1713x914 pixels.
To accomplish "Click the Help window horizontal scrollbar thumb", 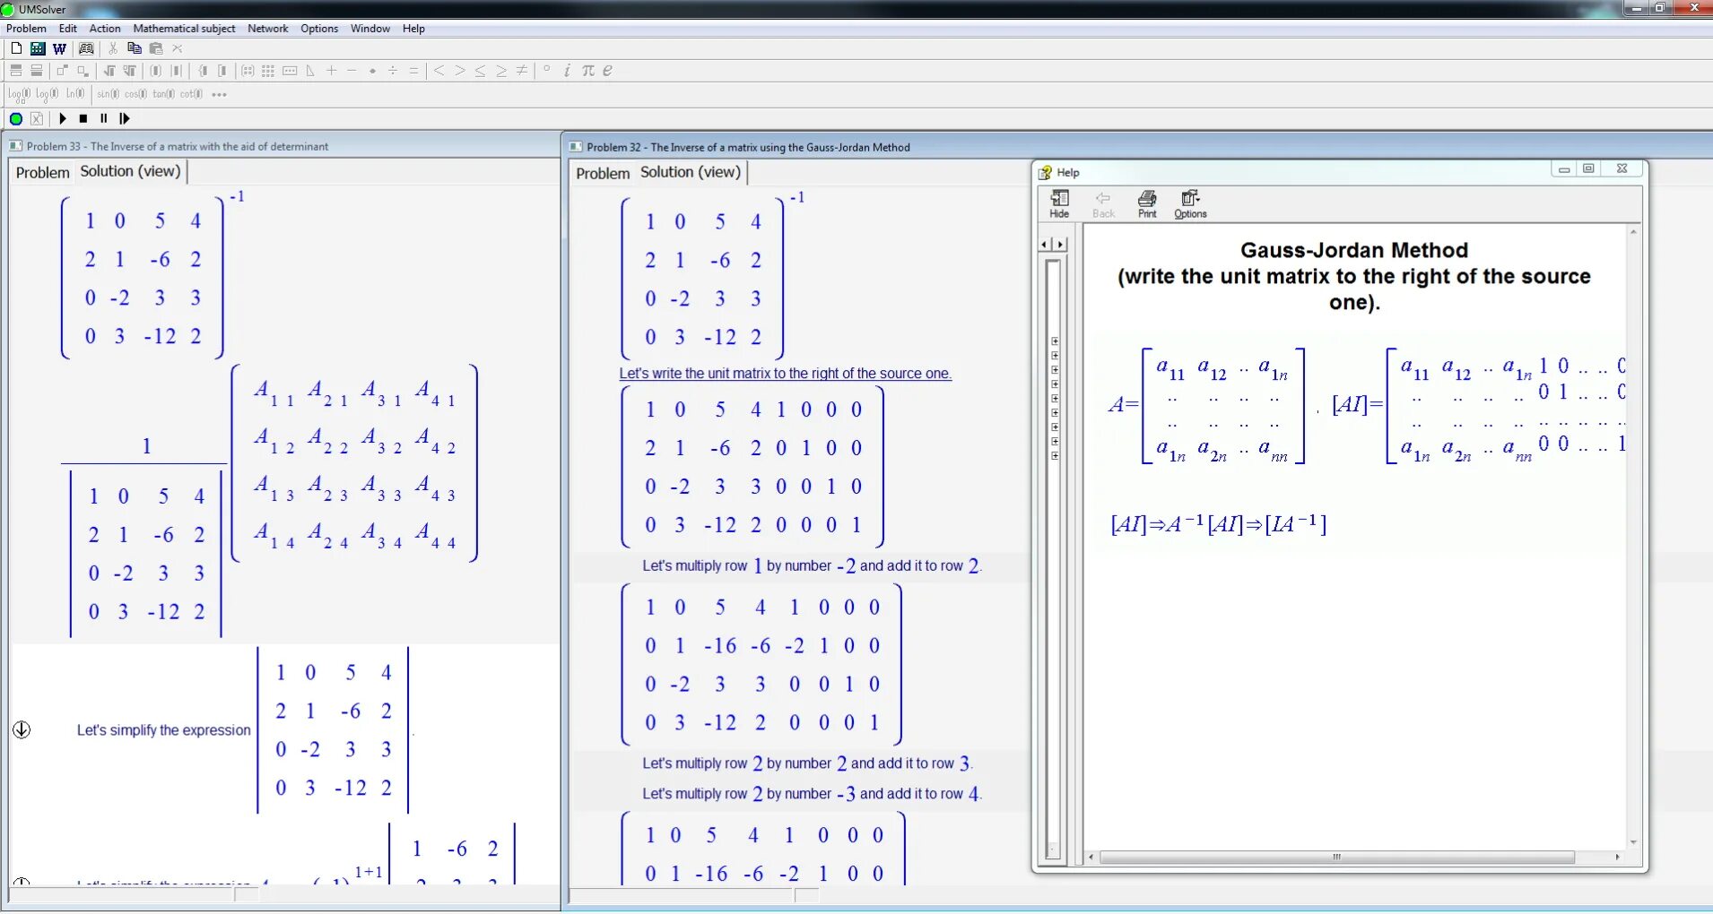I will coord(1336,858).
